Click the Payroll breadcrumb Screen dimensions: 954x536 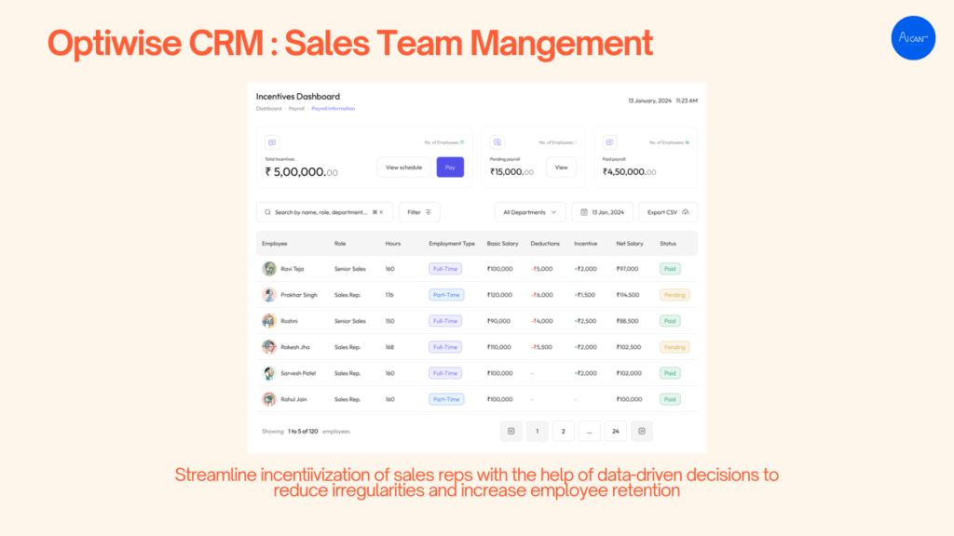(x=296, y=109)
